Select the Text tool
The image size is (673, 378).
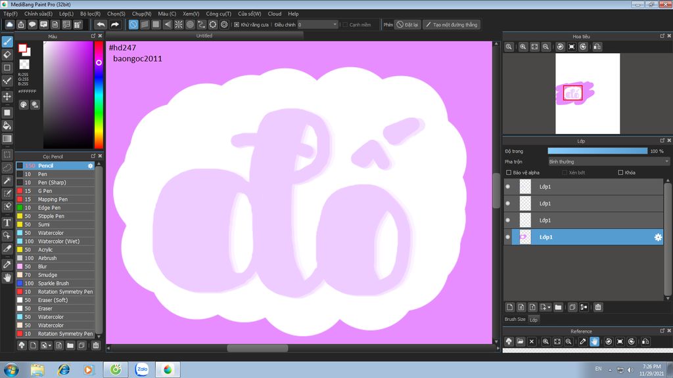tap(7, 222)
